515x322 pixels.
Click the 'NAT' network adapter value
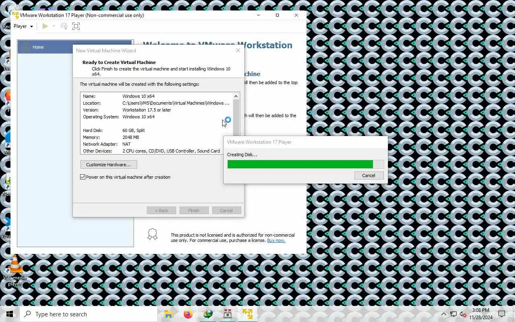(126, 144)
